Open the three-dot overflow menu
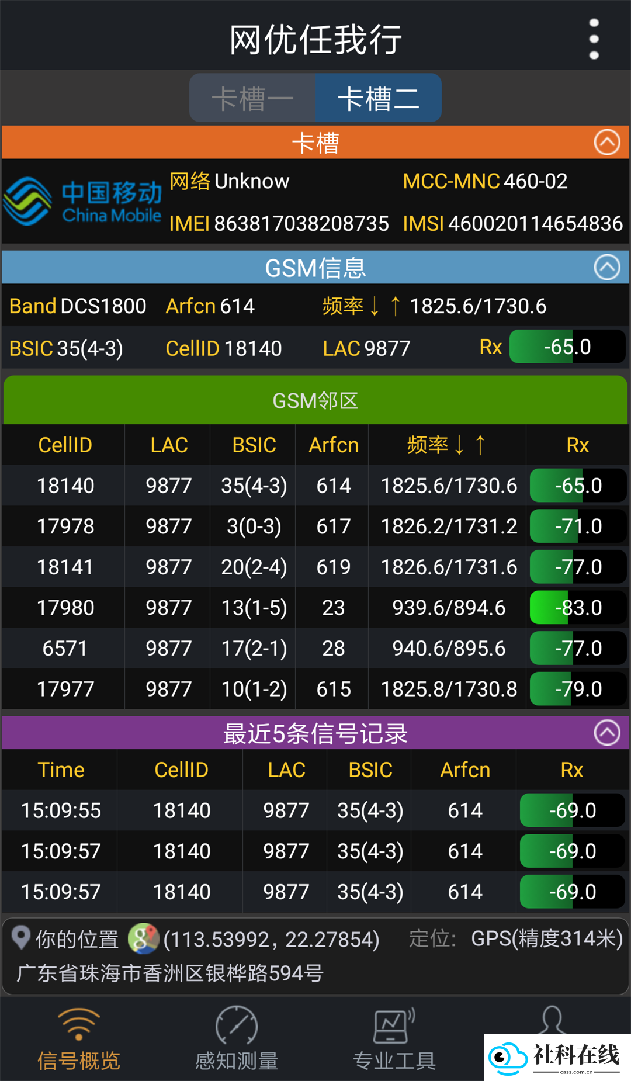631x1081 pixels. [x=594, y=39]
